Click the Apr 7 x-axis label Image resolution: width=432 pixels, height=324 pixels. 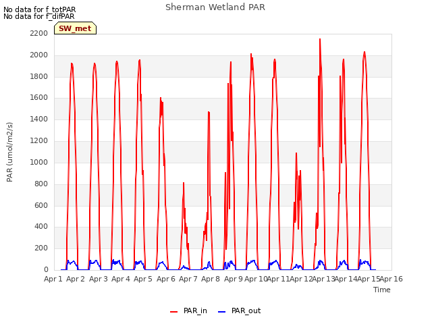point(188,279)
